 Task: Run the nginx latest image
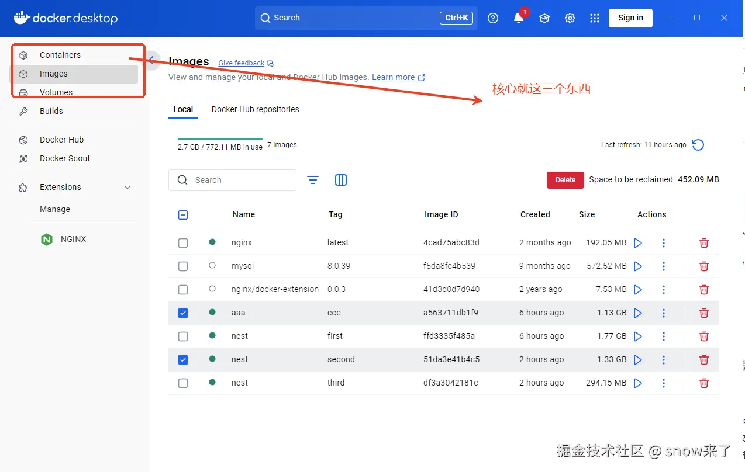[x=638, y=242]
